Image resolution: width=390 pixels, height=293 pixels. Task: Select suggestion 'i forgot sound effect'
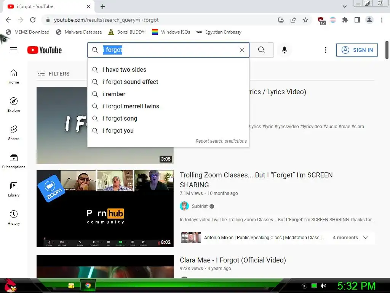click(x=168, y=82)
